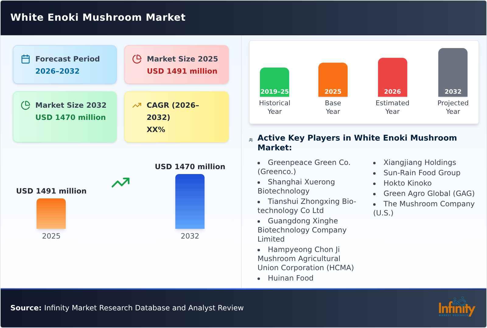Click the green pie icon for Market Size 2032
The height and width of the screenshot is (328, 487).
point(26,105)
